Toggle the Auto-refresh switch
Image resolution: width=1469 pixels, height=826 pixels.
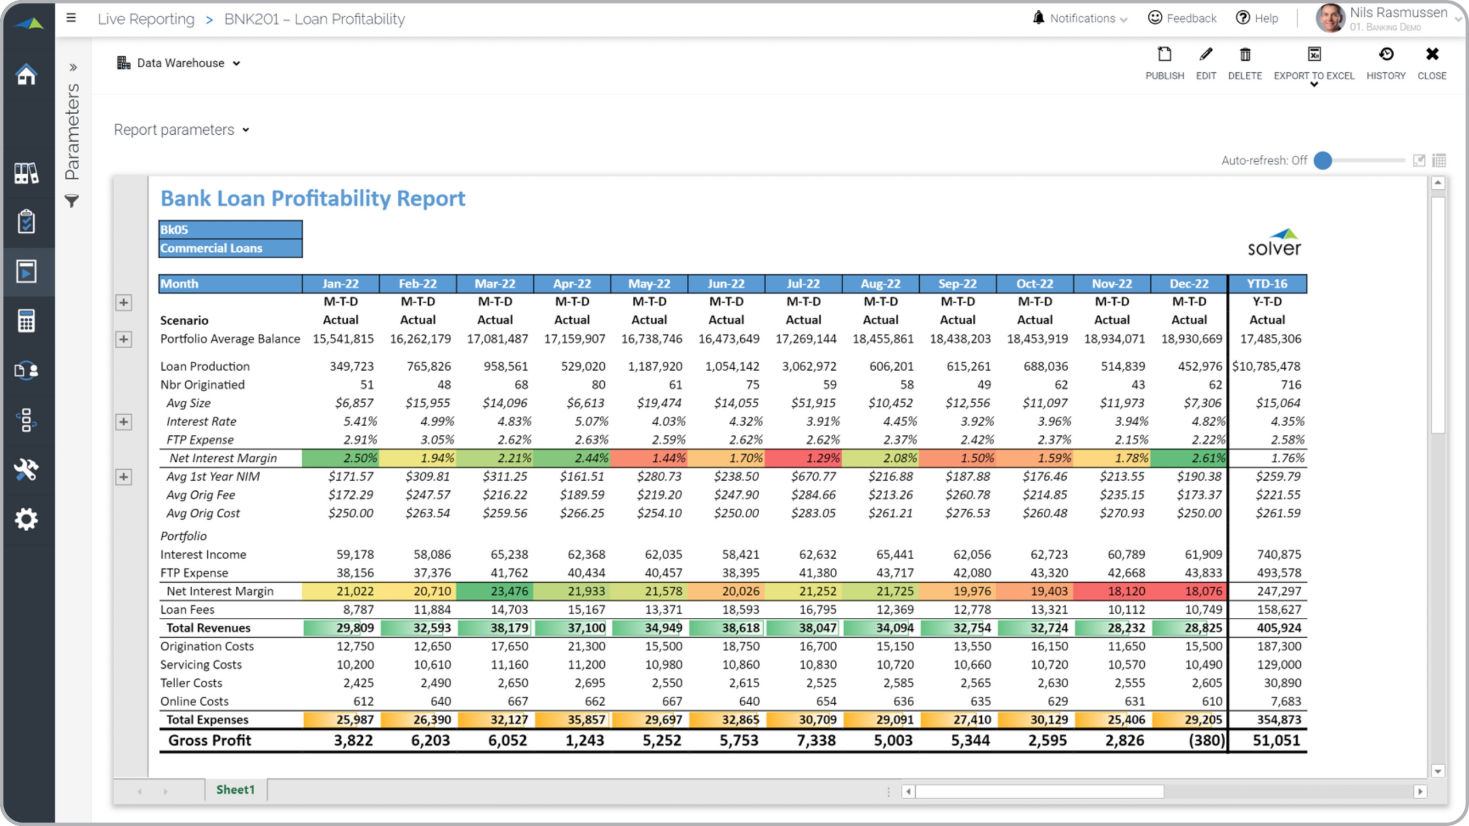(x=1323, y=161)
